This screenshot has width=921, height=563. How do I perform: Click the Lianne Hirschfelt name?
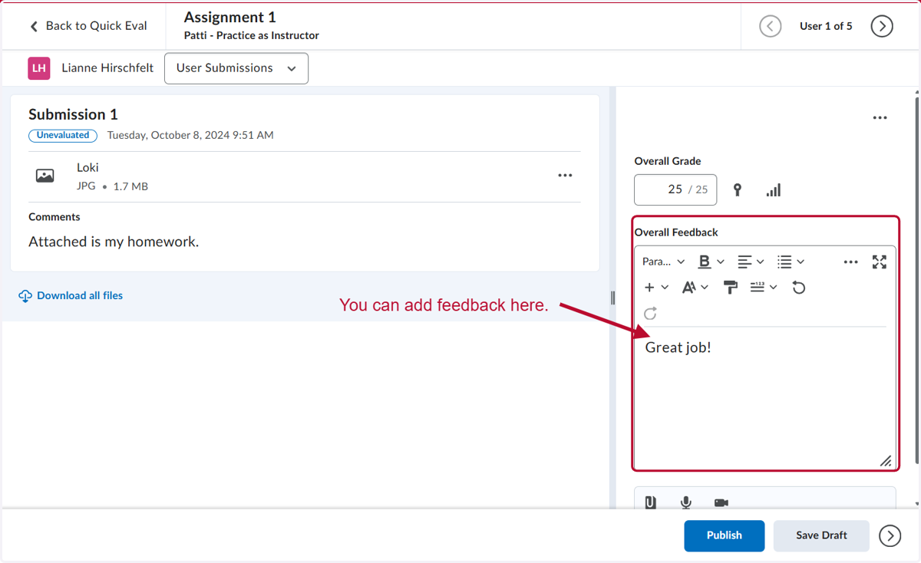[x=107, y=68]
